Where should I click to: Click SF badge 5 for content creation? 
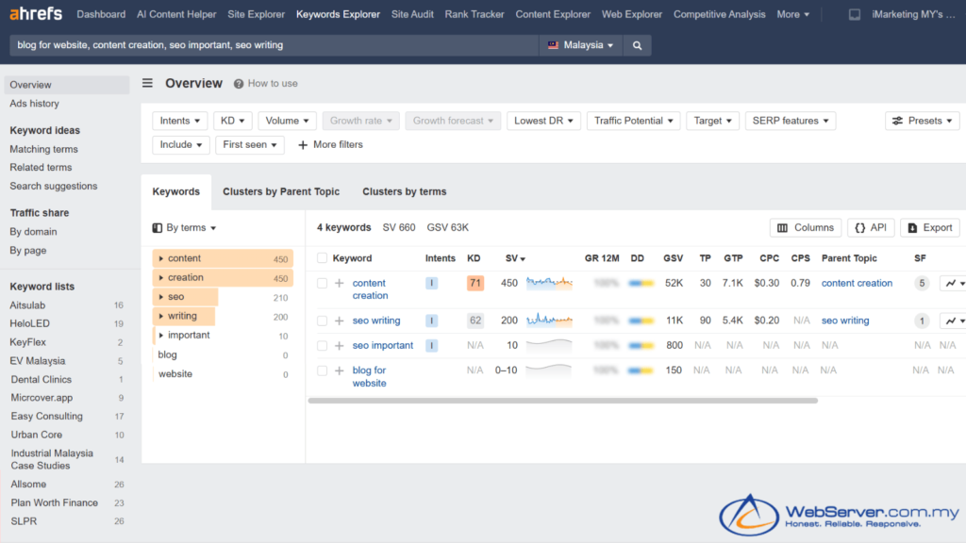[x=922, y=283]
